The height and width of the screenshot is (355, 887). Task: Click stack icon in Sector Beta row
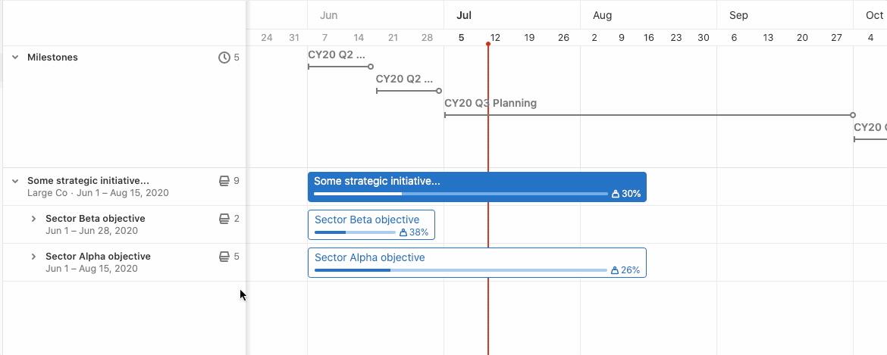click(224, 219)
